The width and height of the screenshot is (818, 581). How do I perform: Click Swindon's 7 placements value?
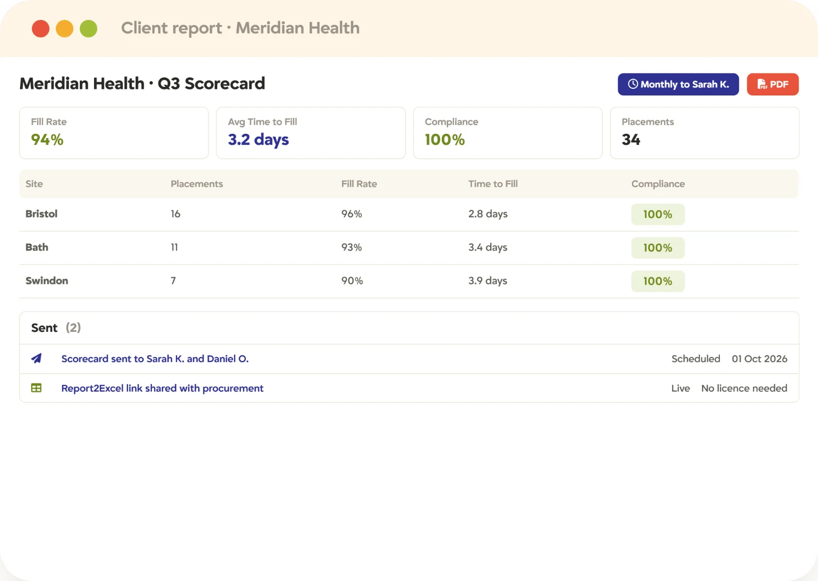(173, 281)
